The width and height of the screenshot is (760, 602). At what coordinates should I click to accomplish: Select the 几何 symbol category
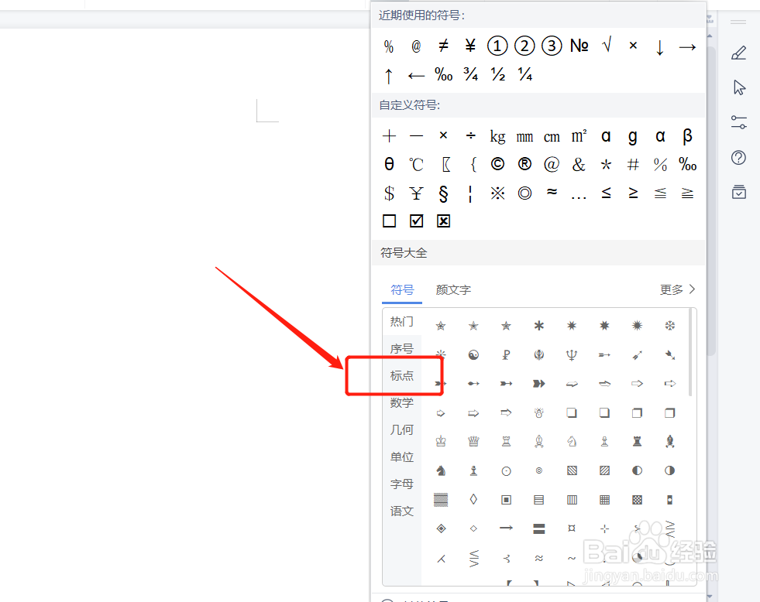402,429
